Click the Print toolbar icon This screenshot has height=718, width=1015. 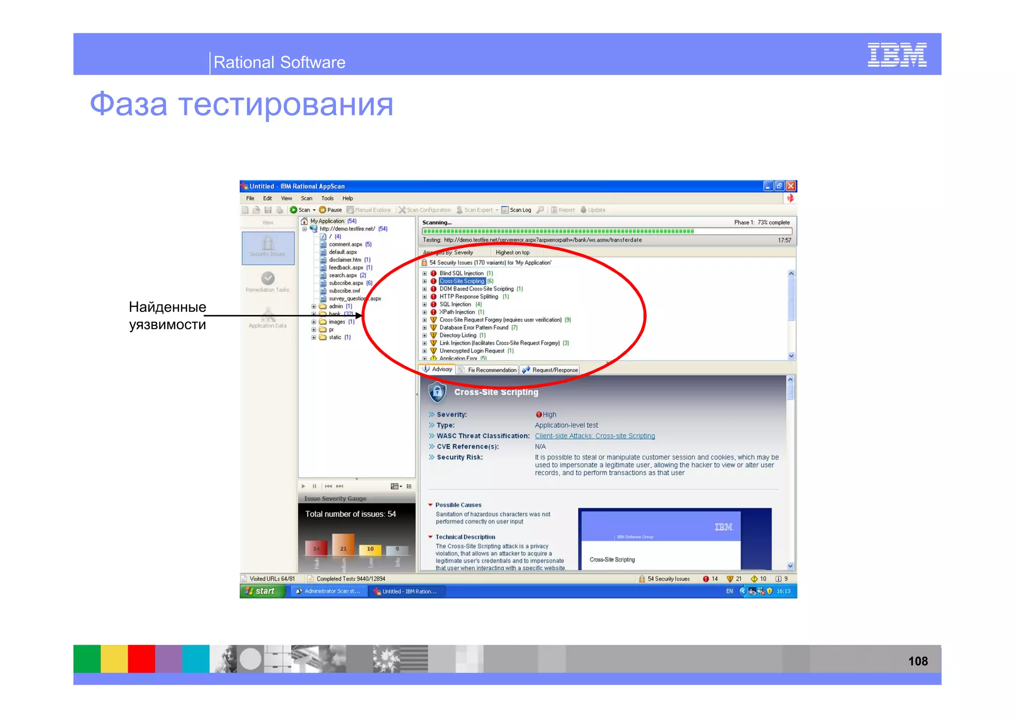coord(280,210)
